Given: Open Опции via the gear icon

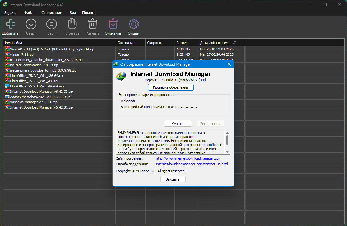Looking at the screenshot, I should click(x=134, y=24).
